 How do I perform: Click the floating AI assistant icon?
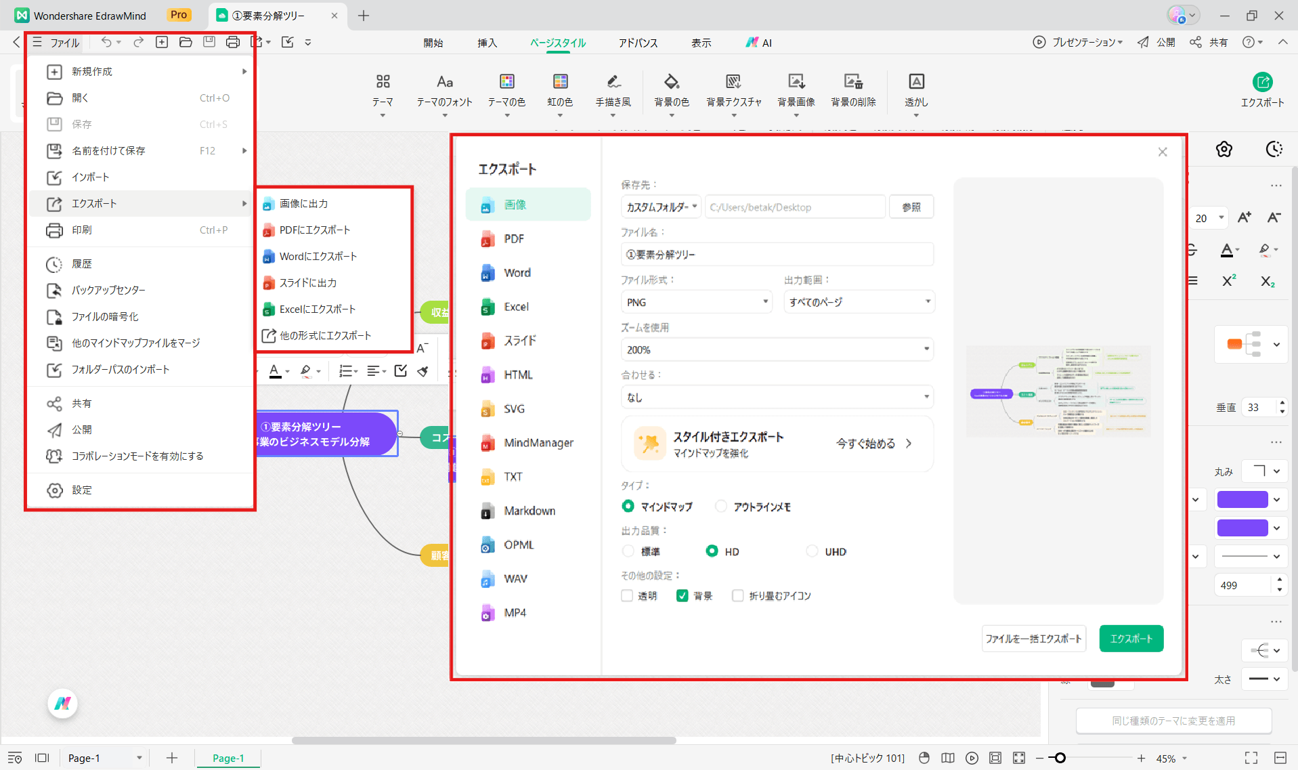click(x=63, y=704)
